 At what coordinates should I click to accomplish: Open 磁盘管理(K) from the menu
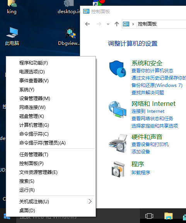click(51, 116)
